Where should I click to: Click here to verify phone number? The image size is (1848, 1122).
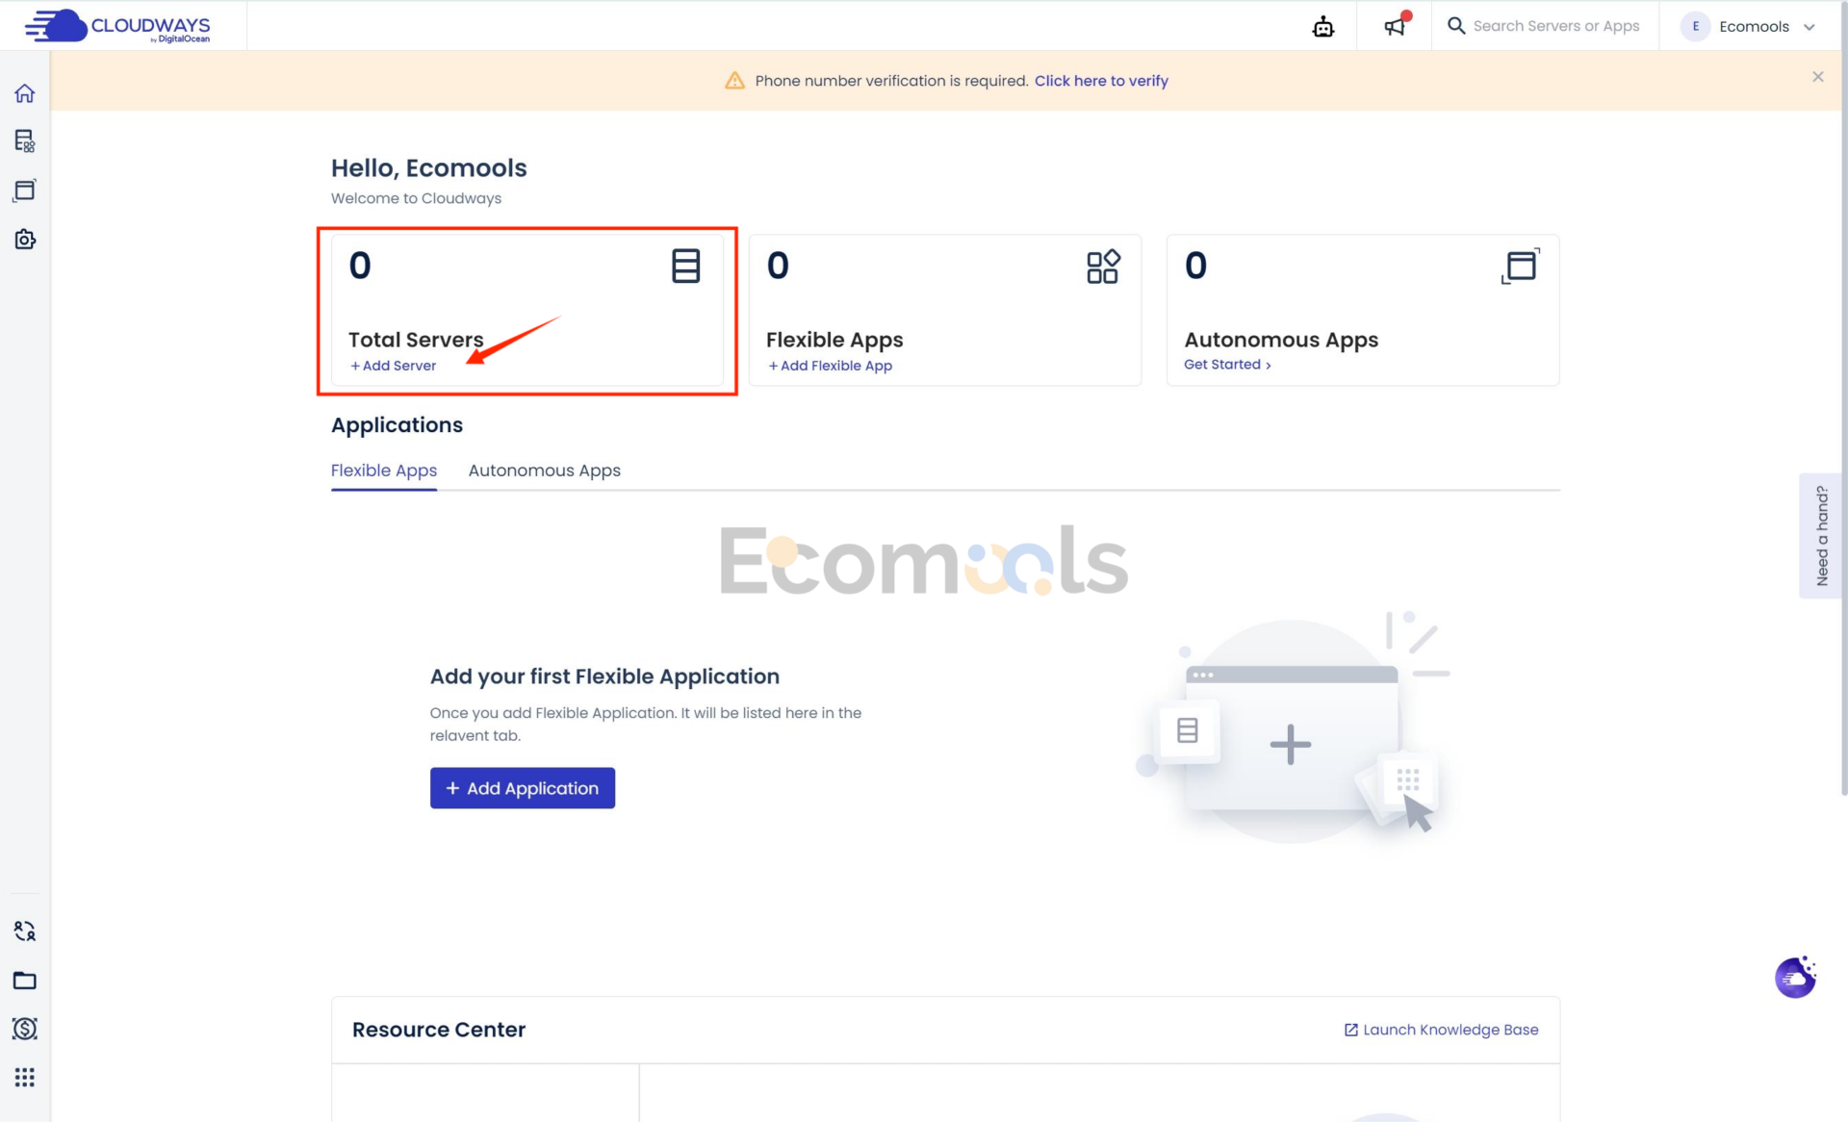1101,81
